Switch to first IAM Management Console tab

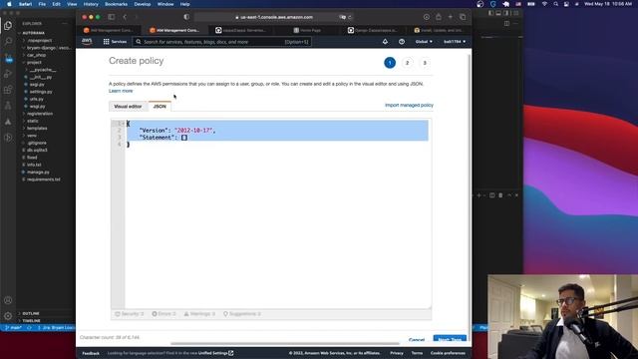pos(109,30)
